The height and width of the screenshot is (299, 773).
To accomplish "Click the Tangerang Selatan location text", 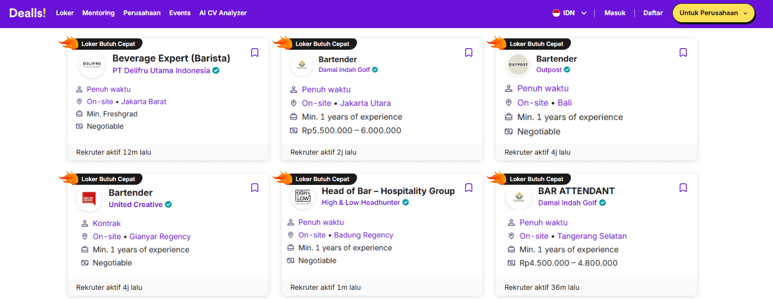I will tap(592, 236).
